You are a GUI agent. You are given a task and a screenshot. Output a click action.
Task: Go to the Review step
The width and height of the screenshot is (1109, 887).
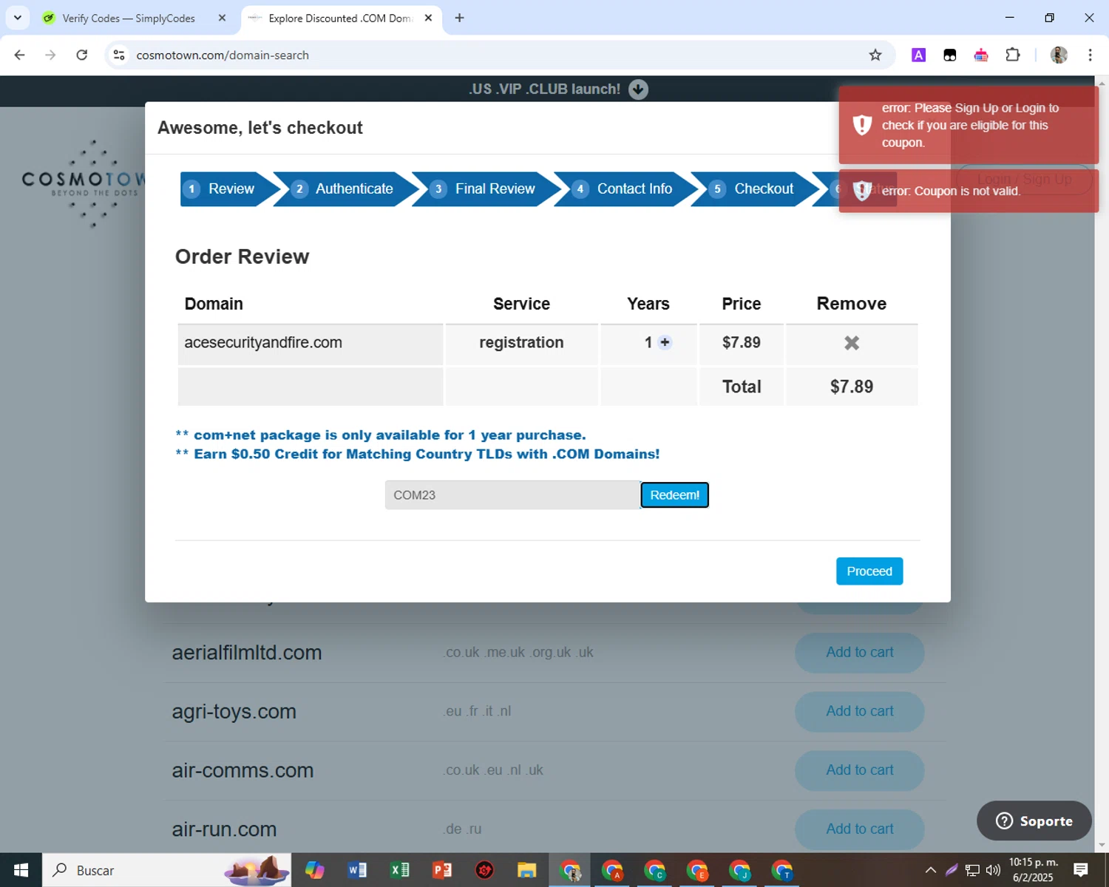pyautogui.click(x=231, y=189)
